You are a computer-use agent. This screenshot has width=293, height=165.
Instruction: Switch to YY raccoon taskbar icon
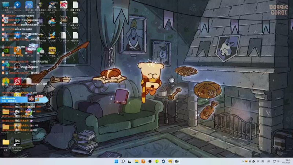[170, 161]
